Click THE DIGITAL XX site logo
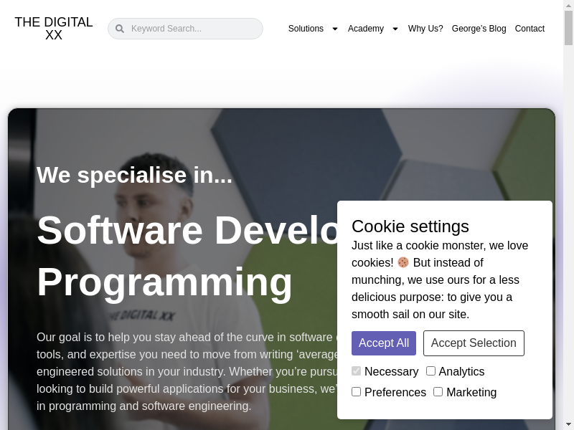This screenshot has height=430, width=574. [x=54, y=29]
